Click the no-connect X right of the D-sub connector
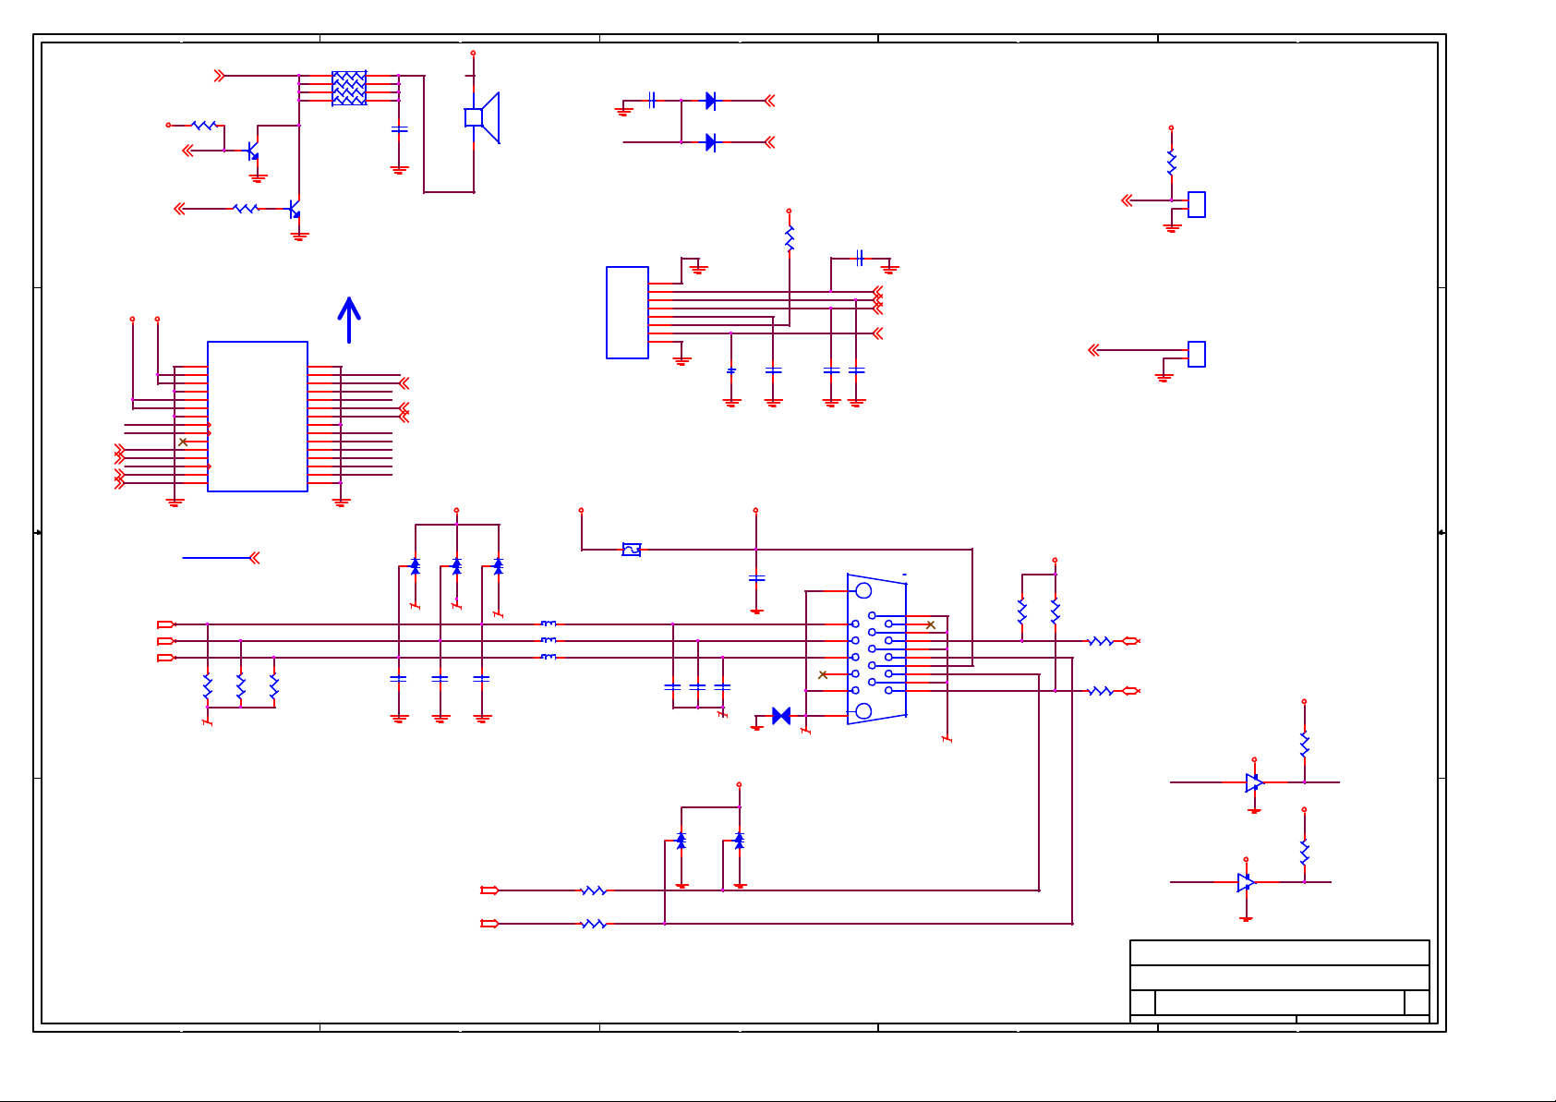Viewport: 1556px width, 1102px height. 931,625
